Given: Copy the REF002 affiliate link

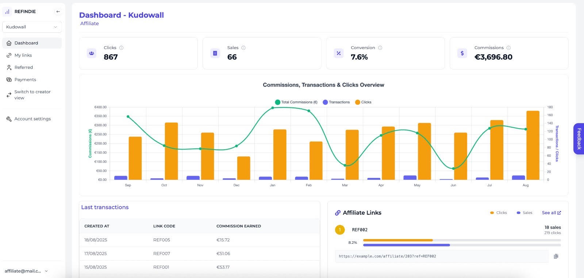Looking at the screenshot, I should pyautogui.click(x=556, y=256).
